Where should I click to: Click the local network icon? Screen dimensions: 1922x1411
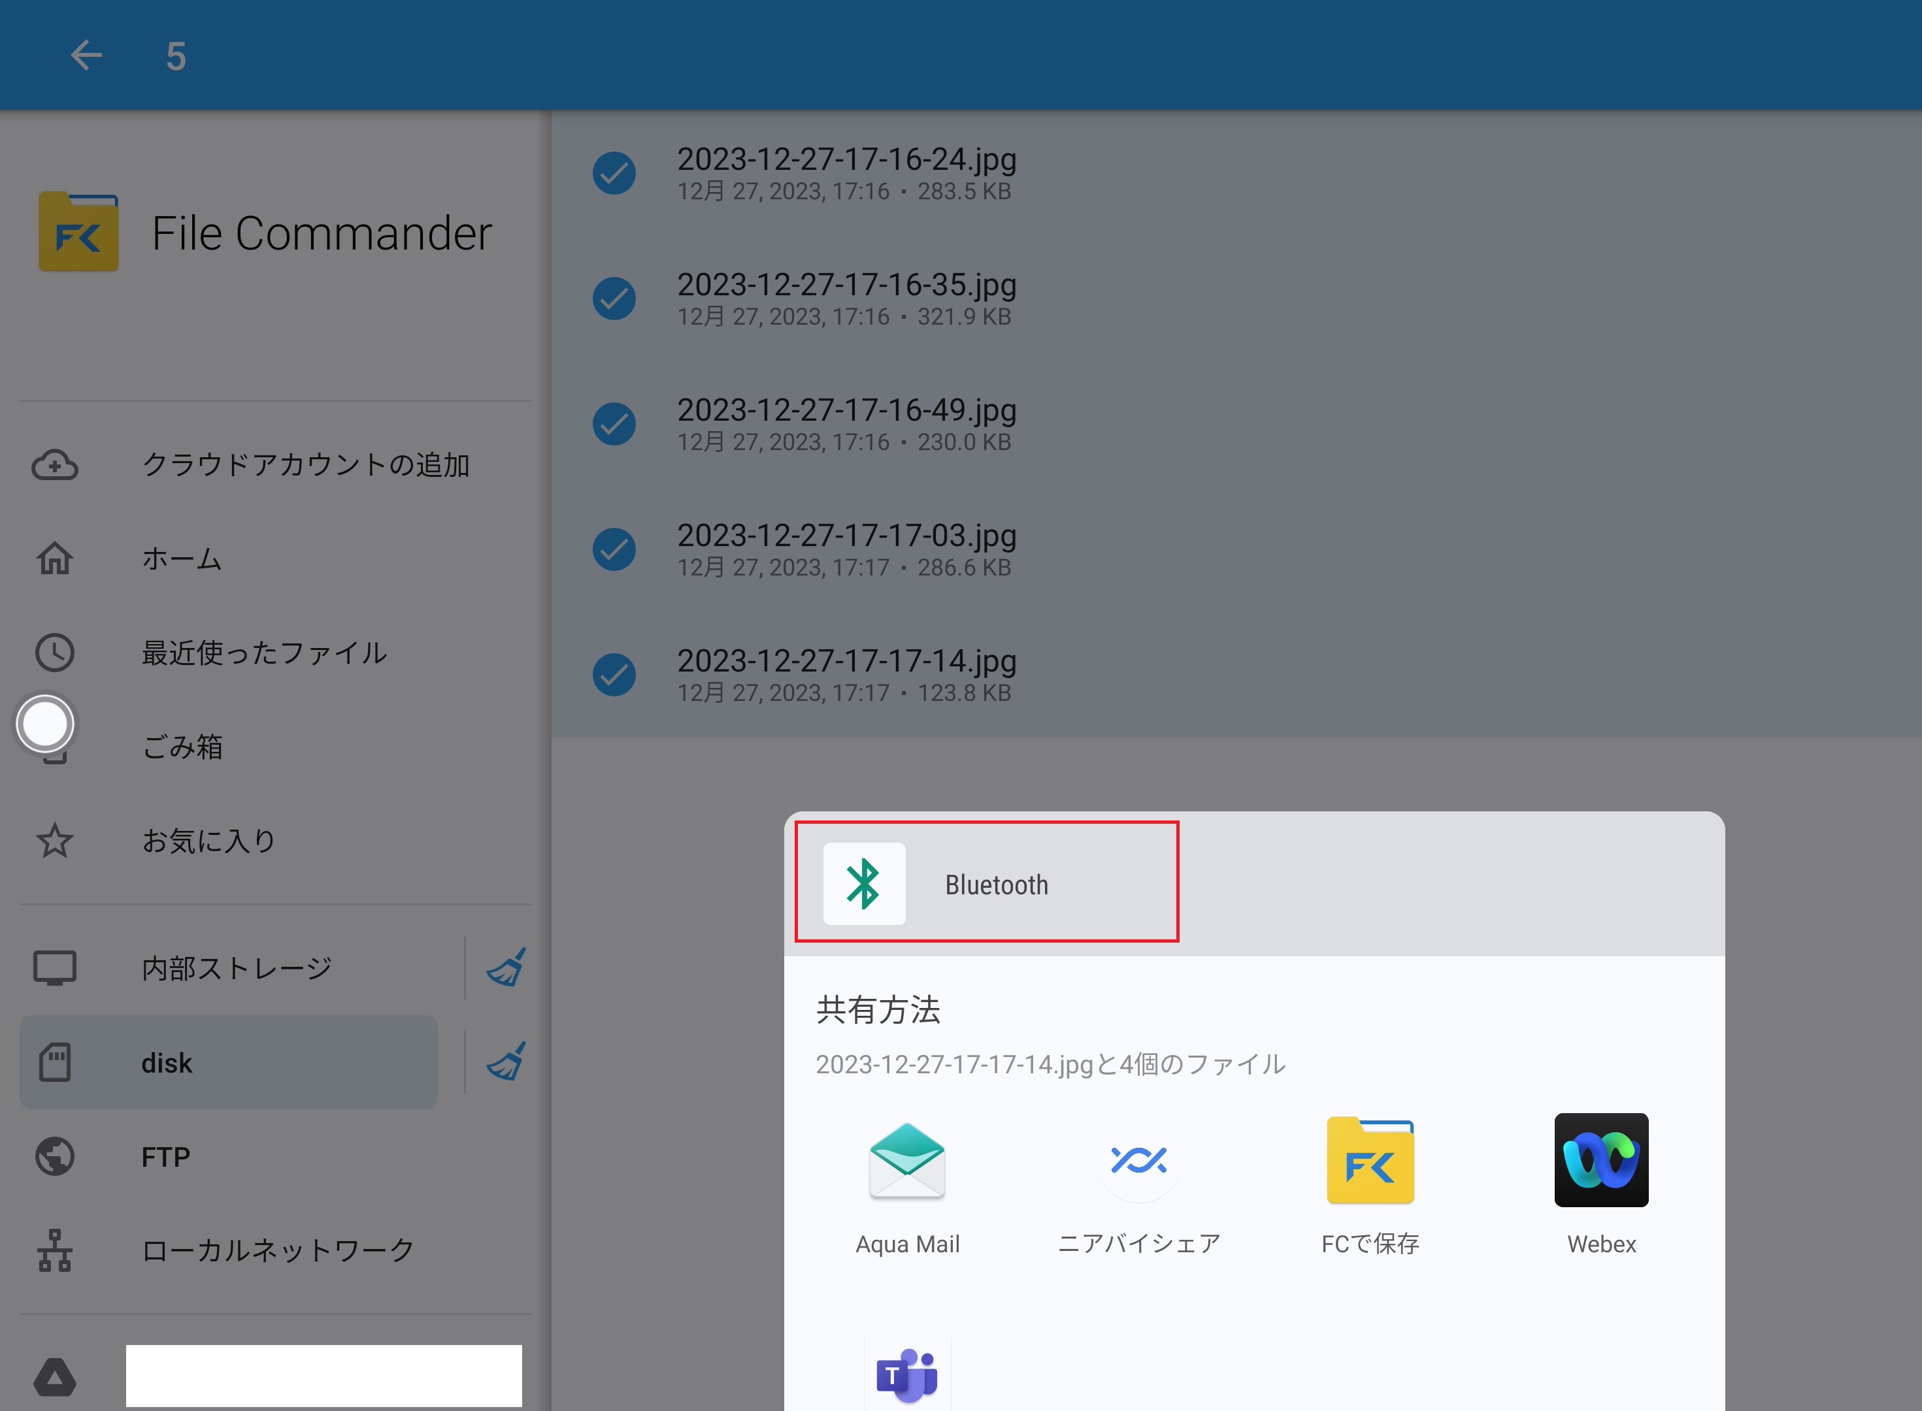pos(55,1250)
